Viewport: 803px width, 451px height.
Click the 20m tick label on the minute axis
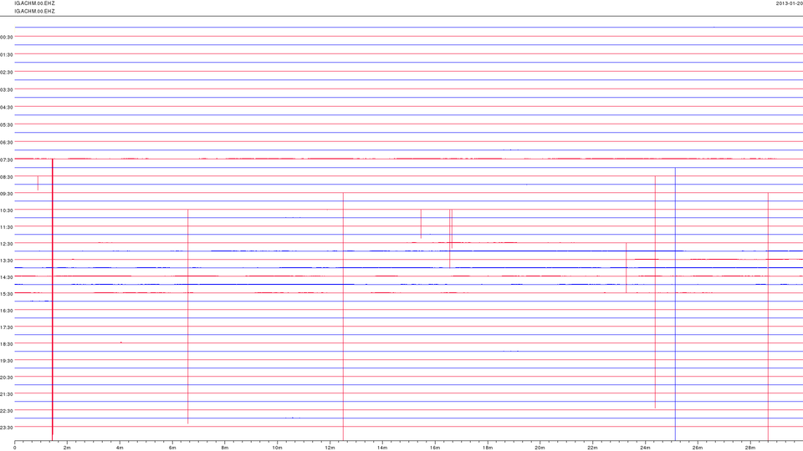[540, 448]
